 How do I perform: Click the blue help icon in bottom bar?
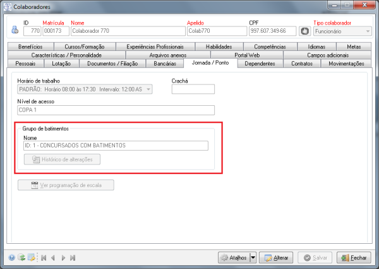tap(12, 258)
